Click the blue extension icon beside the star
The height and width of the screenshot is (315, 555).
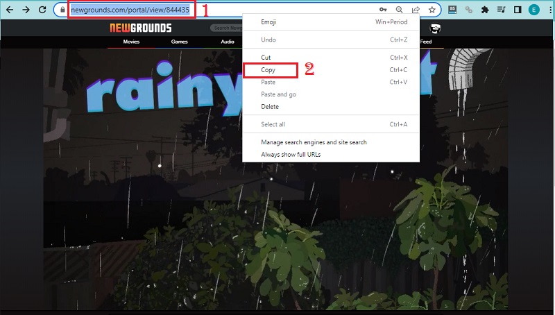coord(452,10)
